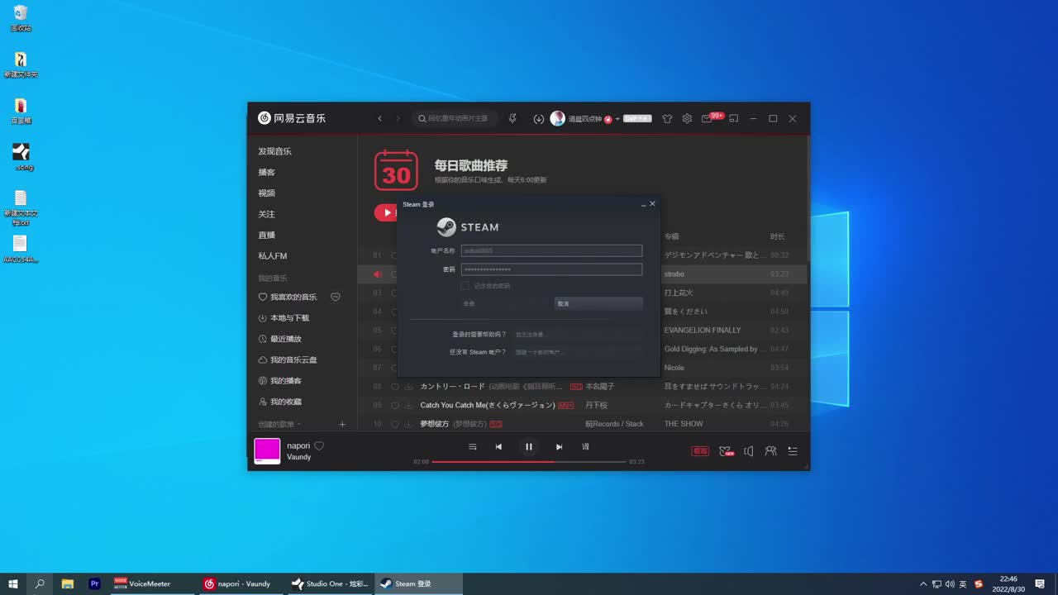
Task: Open sound effects icon with NEW badge
Action: click(x=726, y=451)
